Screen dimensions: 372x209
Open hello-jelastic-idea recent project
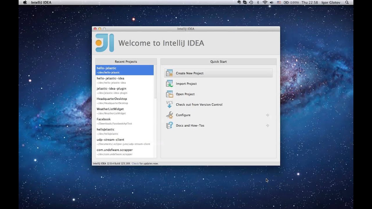124,80
